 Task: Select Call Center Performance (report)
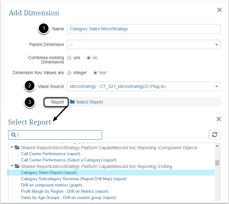pos(51,154)
